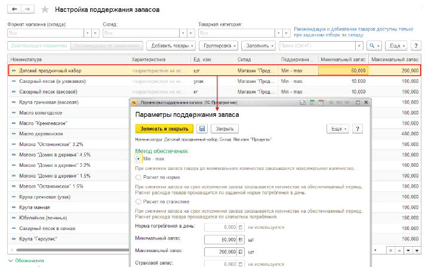The height and width of the screenshot is (267, 428).
Task: Open calculator for Максимальный запас field
Action: (240, 252)
